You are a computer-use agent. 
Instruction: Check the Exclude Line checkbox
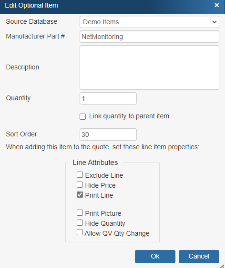point(80,175)
